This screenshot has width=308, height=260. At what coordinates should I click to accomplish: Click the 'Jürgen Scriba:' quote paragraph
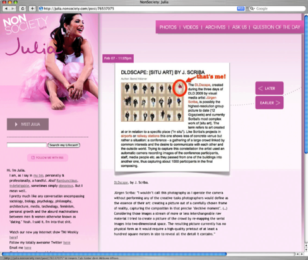click(x=171, y=213)
